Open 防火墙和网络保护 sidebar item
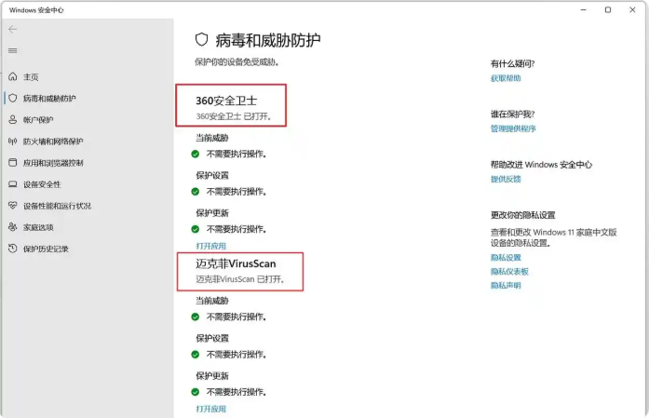 (x=53, y=142)
